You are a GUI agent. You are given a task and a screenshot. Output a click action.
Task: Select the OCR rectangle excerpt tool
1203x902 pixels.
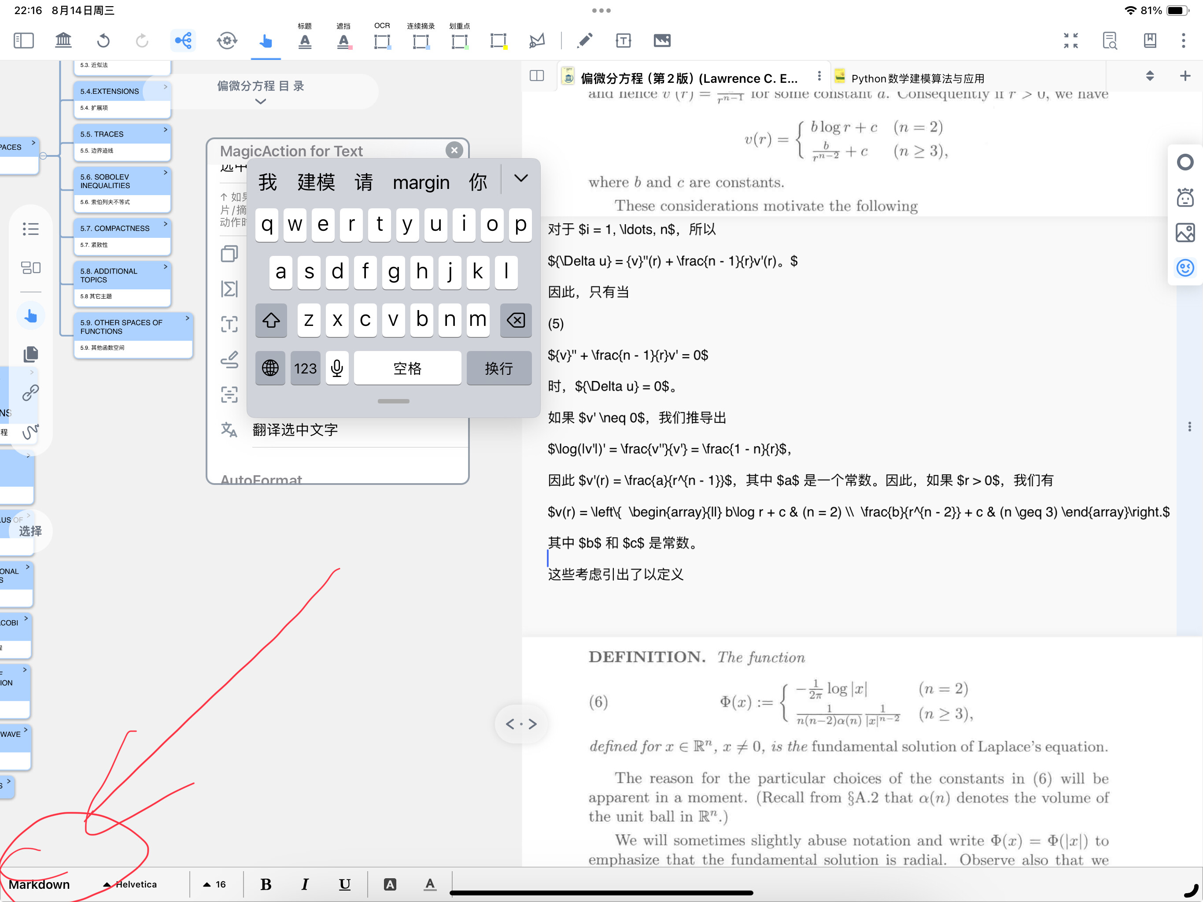382,41
